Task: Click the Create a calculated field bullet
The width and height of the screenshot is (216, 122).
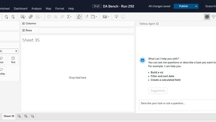Action: tap(165, 80)
